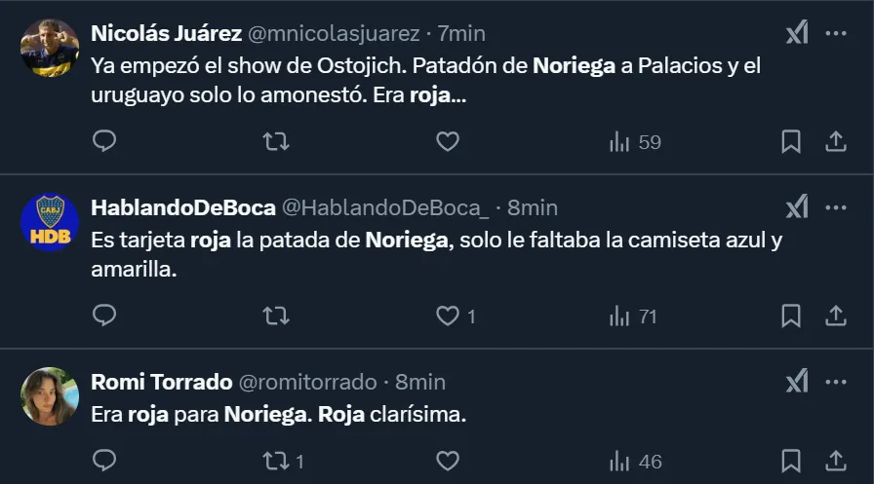Viewport: 874px width, 484px height.
Task: View analytics showing 46 views
Action: pos(634,461)
